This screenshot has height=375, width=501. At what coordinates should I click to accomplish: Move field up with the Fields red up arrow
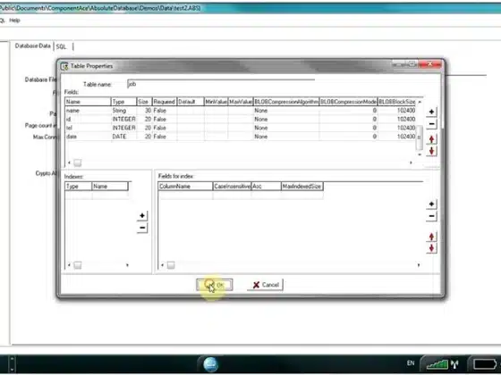click(x=431, y=139)
